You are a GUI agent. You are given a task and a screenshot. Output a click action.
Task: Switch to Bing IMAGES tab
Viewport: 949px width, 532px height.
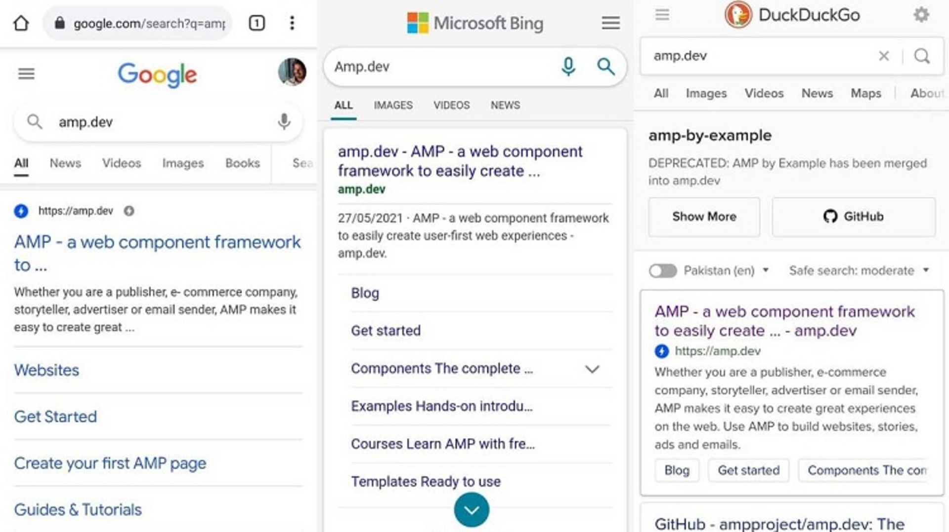pos(393,105)
